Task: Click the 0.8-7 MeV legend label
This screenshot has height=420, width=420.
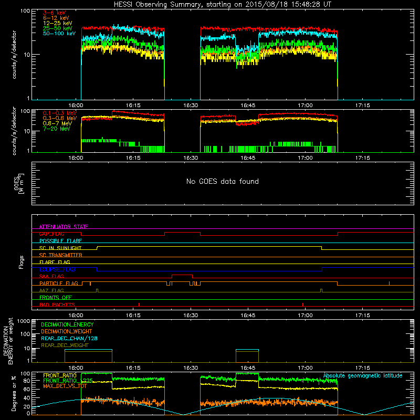Action: pyautogui.click(x=57, y=123)
